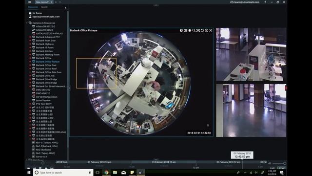Close the New Layout tab
Screen dimensions: 312x176
(51, 2)
